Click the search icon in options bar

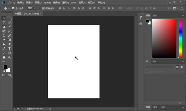(x=169, y=8)
